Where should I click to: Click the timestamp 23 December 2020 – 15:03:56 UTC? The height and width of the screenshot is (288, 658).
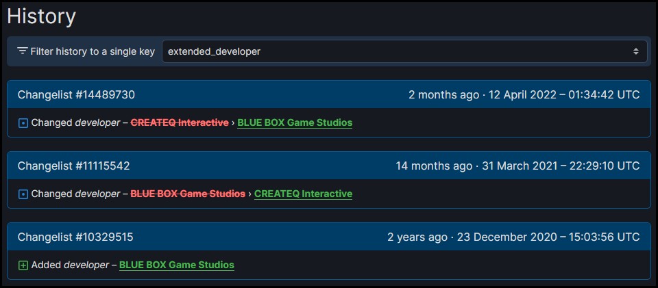548,237
